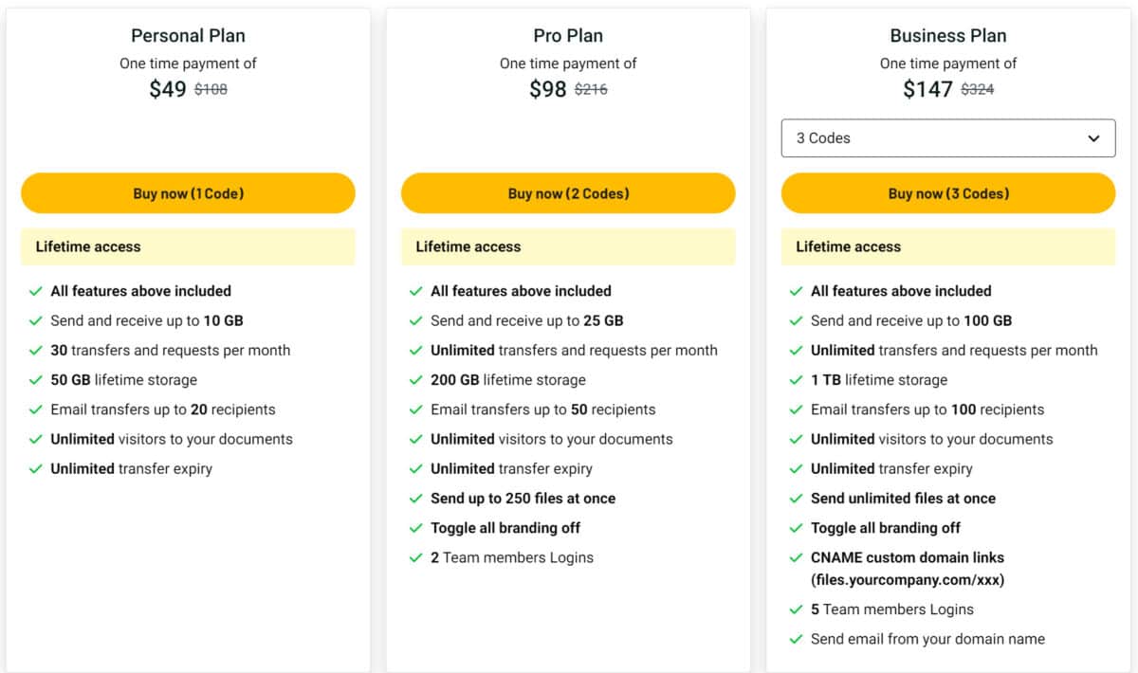Click the Buy now (2 Codes) button

click(568, 193)
